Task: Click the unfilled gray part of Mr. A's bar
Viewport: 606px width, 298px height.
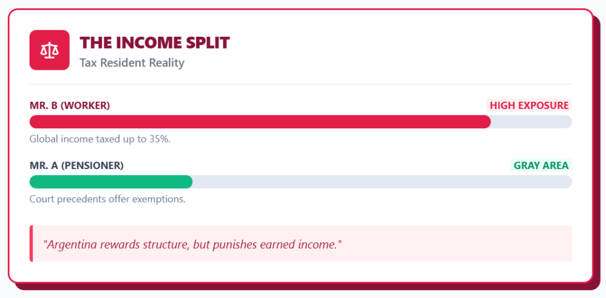Action: pyautogui.click(x=382, y=182)
